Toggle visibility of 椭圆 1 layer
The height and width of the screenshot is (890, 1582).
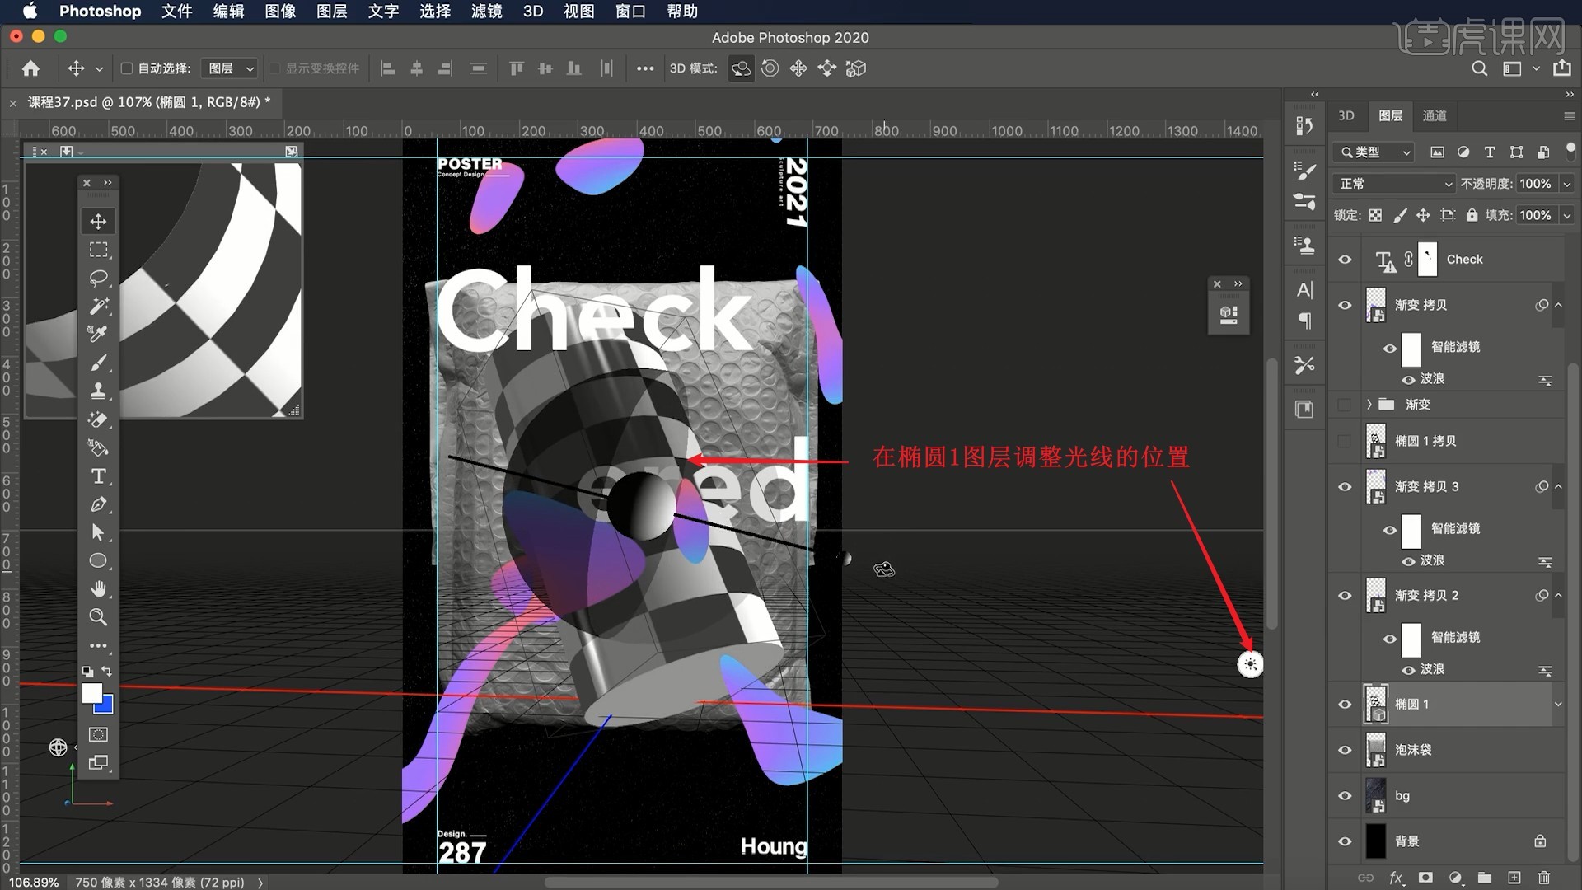1346,705
